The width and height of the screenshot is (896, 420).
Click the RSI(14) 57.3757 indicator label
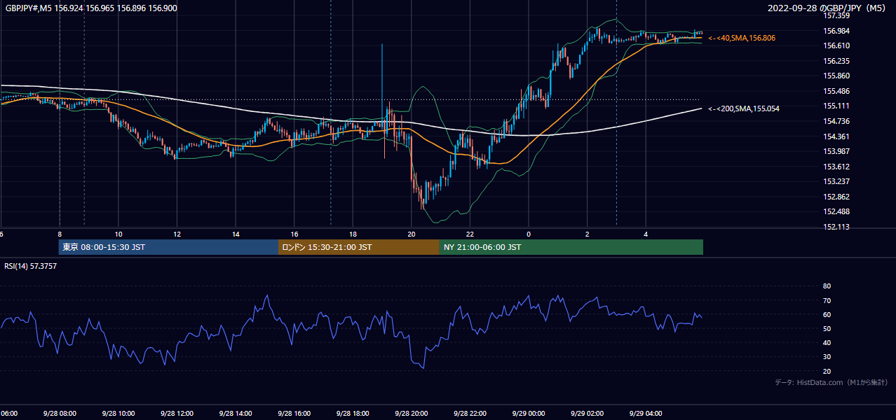[31, 266]
